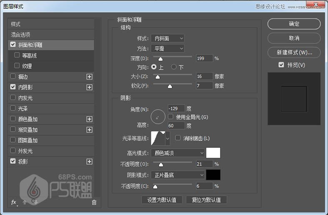Viewport: 328px width, 215px height.
Task: Click the altitude field showing 60
Action: 176,125
